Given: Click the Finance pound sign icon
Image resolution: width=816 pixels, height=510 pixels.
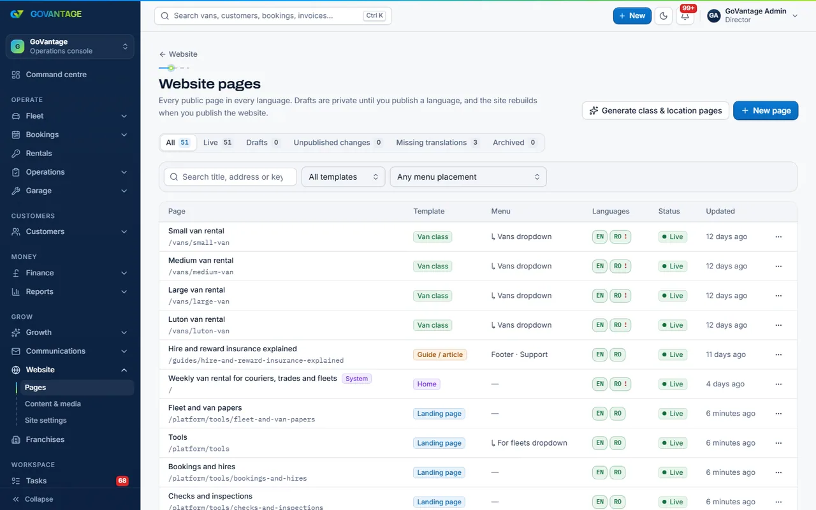Looking at the screenshot, I should tap(16, 273).
